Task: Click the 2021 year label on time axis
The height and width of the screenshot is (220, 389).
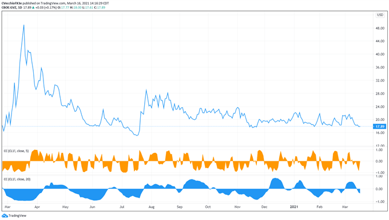Action: pos(294,207)
